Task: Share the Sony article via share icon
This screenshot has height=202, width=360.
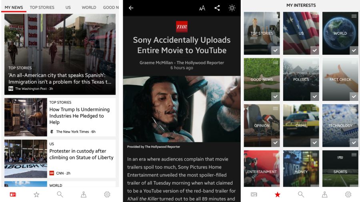Action: [x=217, y=8]
